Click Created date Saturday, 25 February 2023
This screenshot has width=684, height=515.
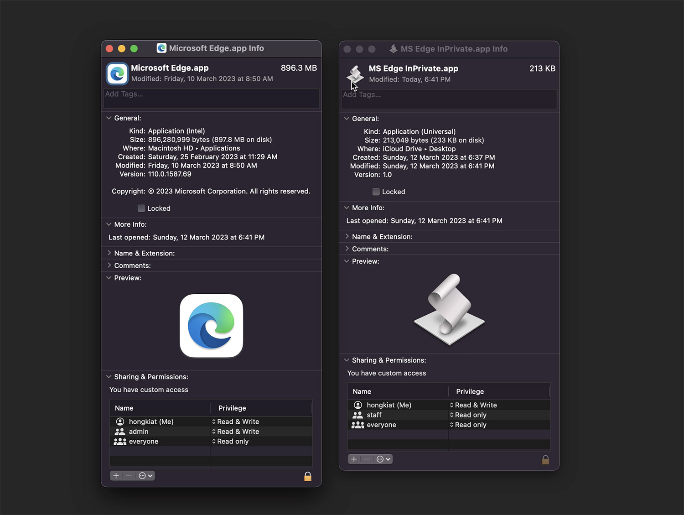coord(212,157)
